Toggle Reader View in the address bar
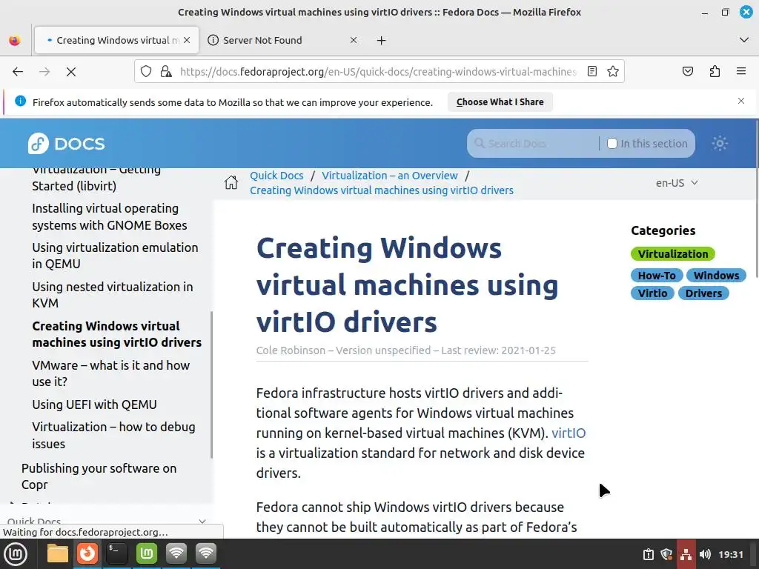 coord(592,72)
